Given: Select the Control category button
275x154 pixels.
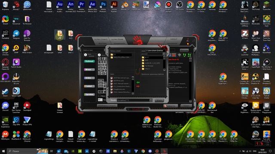Looking at the screenshot, I should pos(89,86).
